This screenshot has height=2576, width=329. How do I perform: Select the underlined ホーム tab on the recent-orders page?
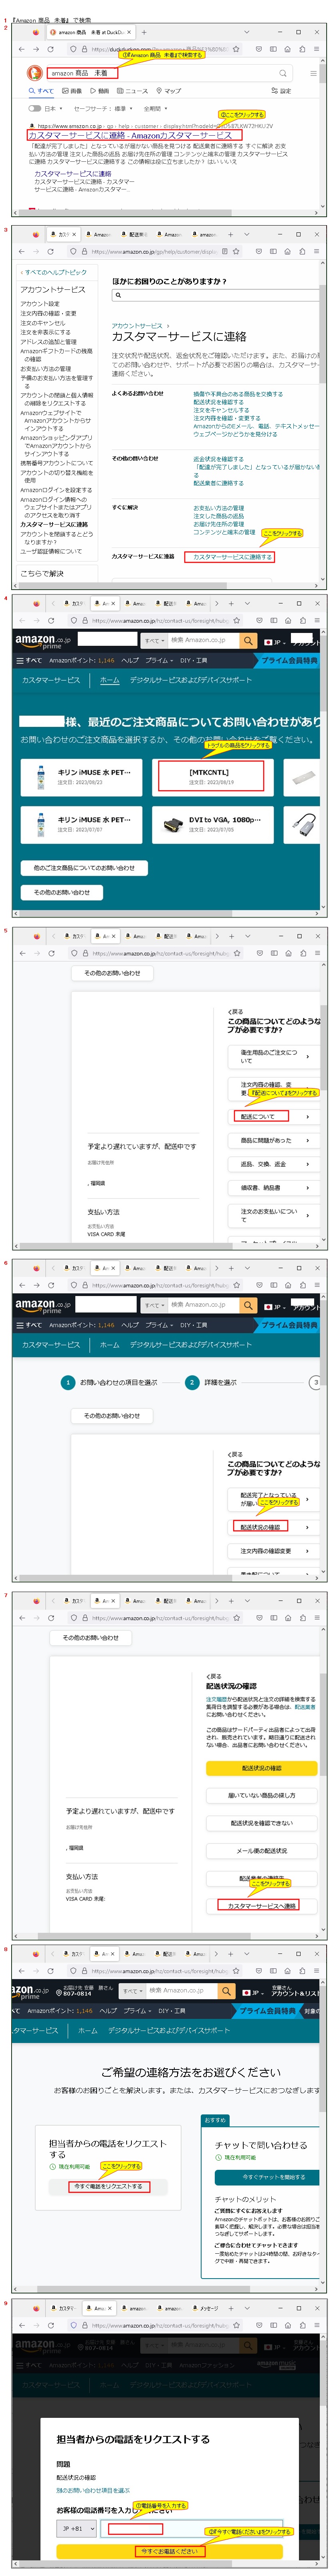click(110, 680)
